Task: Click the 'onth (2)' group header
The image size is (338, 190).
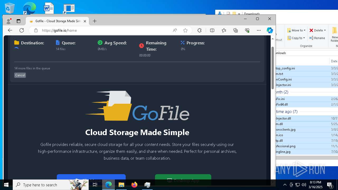Action: (x=282, y=92)
